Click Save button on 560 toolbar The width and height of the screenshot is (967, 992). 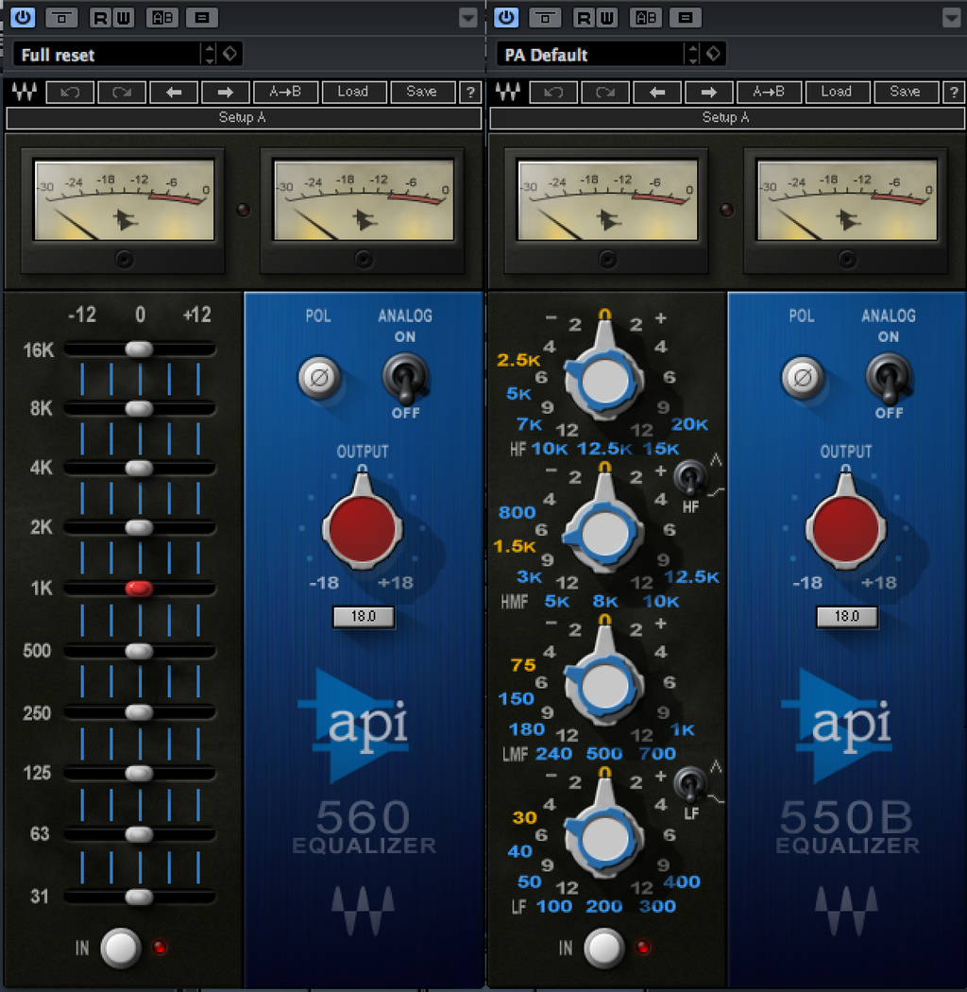coord(422,93)
